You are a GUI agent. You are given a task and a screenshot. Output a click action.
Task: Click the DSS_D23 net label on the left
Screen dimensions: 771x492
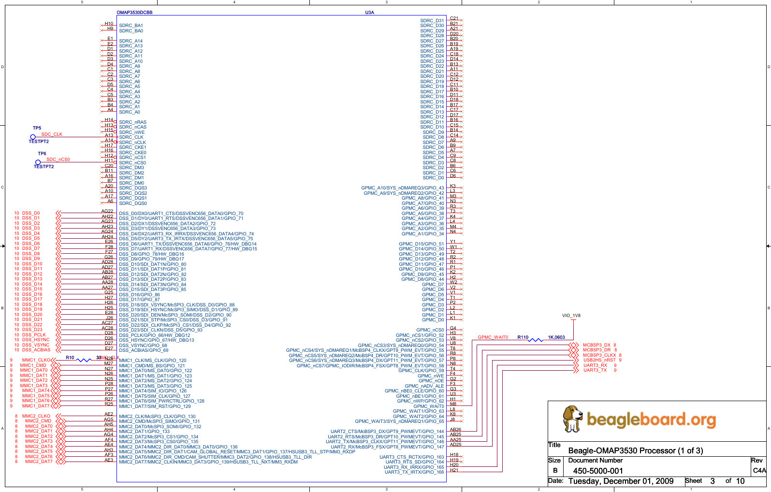[32, 330]
